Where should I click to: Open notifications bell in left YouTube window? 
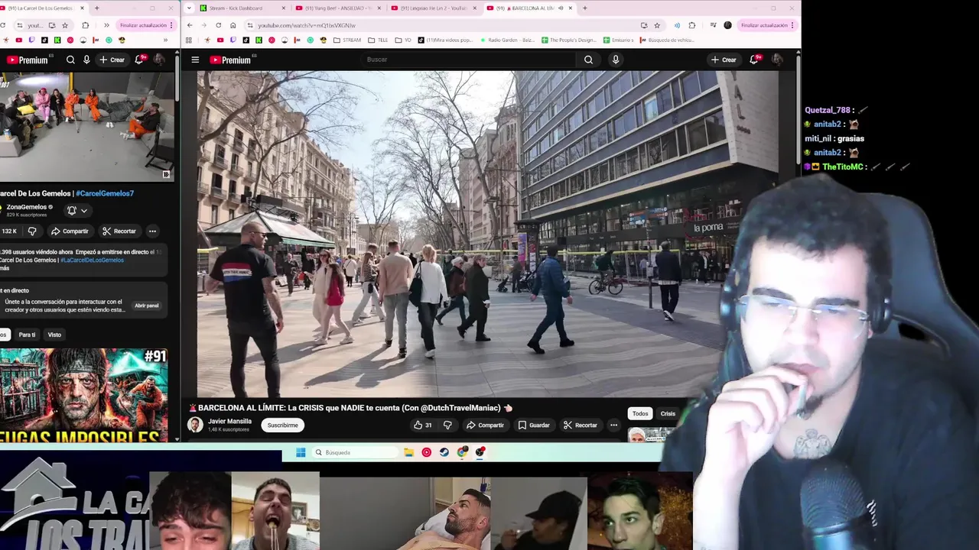(x=139, y=60)
